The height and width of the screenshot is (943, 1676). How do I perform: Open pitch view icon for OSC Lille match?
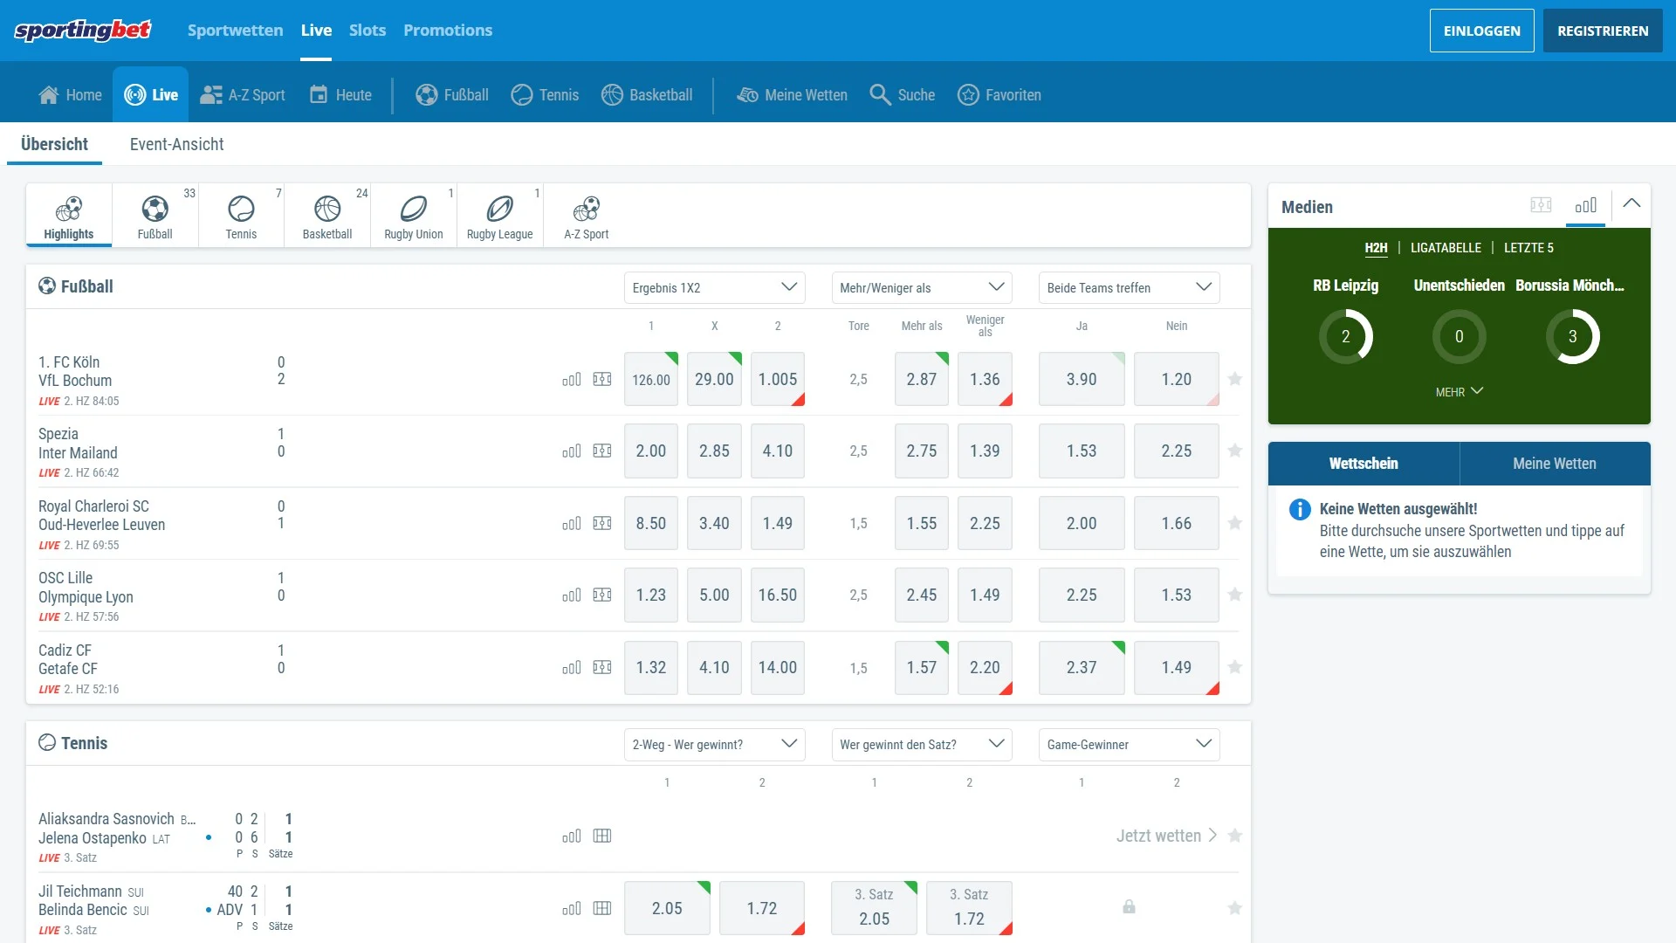click(x=602, y=595)
